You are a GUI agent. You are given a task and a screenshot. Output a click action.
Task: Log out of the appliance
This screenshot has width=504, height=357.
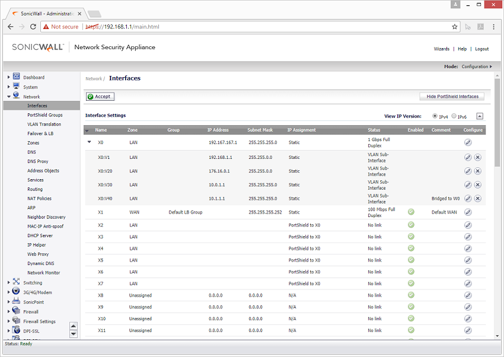(x=482, y=49)
